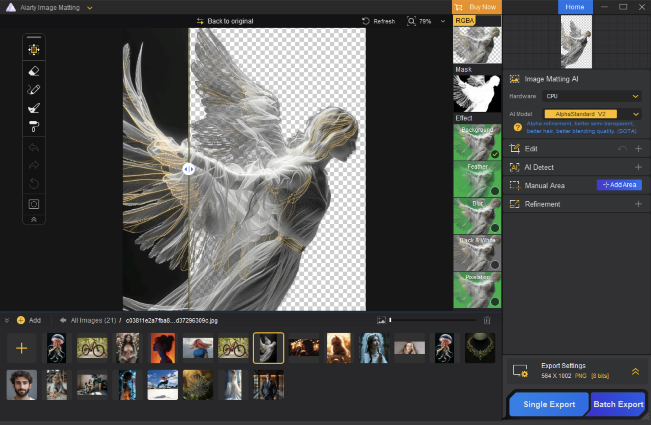Open the AI Model AlphaStandard V2 dropdown
651x425 pixels.
(591, 114)
